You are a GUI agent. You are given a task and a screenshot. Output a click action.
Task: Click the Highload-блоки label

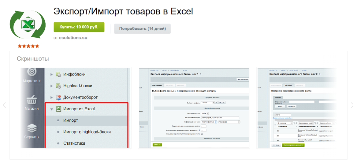coord(78,86)
